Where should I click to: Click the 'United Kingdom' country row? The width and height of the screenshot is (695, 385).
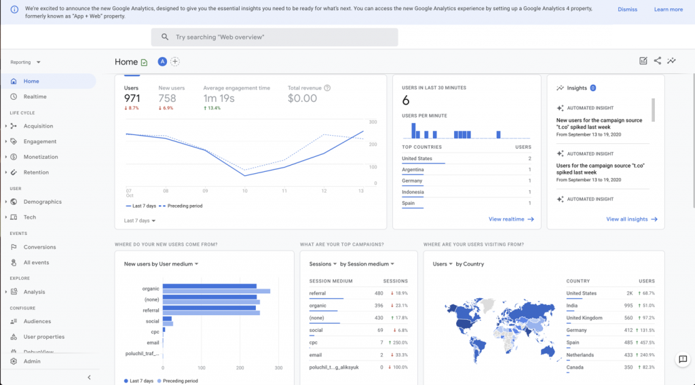coord(610,318)
